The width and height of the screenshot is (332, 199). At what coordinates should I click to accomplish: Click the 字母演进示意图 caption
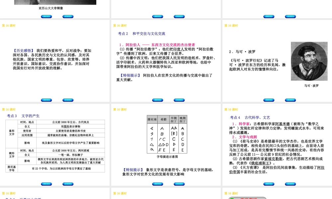[x=167, y=157]
